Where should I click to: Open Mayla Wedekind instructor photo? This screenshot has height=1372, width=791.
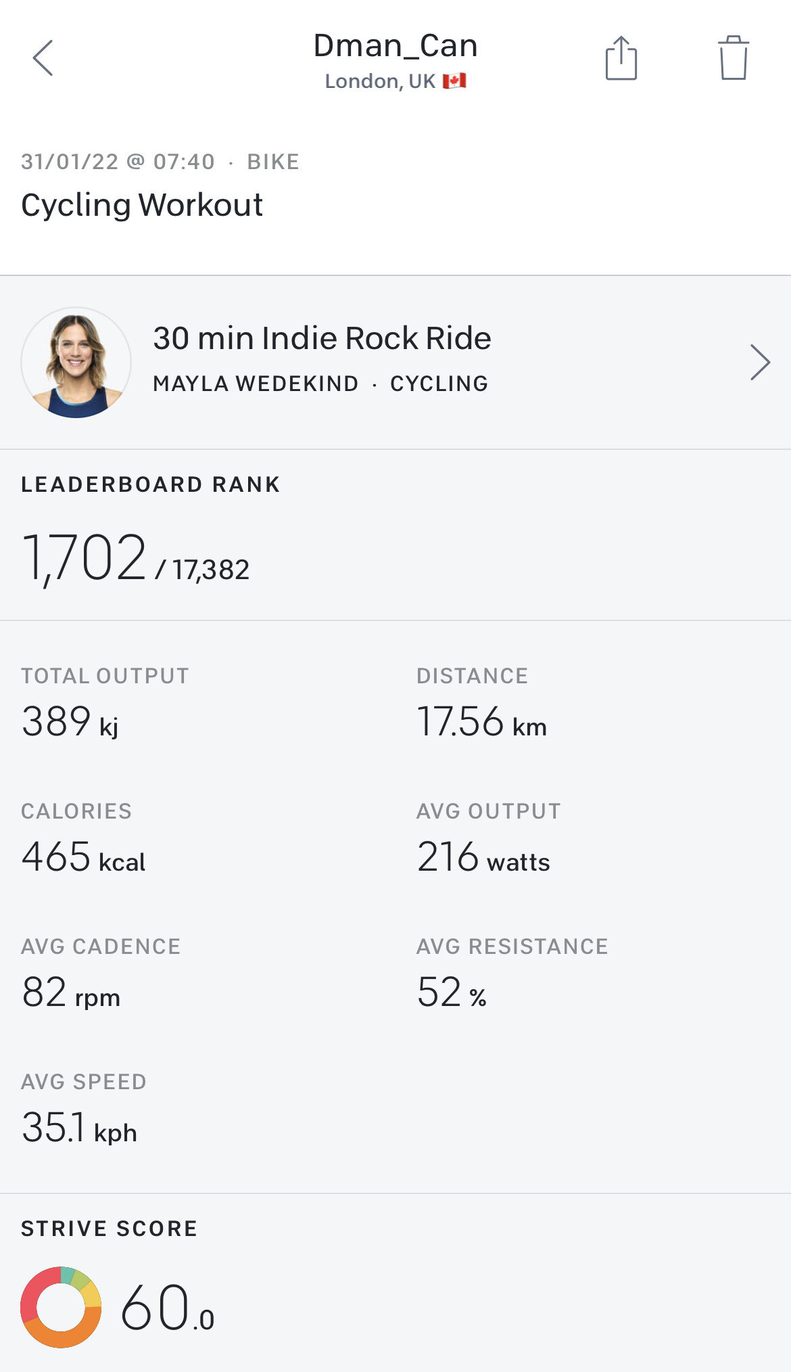(76, 363)
